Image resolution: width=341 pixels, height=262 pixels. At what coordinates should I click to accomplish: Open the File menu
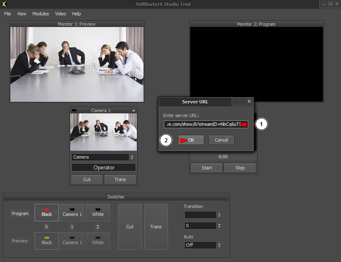pyautogui.click(x=7, y=14)
